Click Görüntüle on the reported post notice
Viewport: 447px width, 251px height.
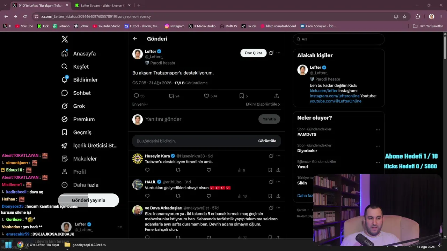click(267, 141)
